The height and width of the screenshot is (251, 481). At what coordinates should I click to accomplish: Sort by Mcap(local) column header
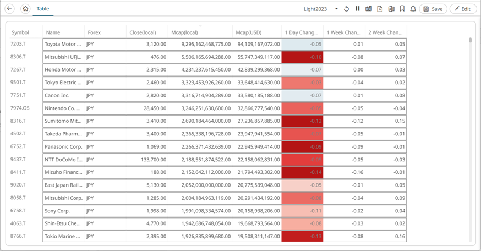tap(184, 32)
